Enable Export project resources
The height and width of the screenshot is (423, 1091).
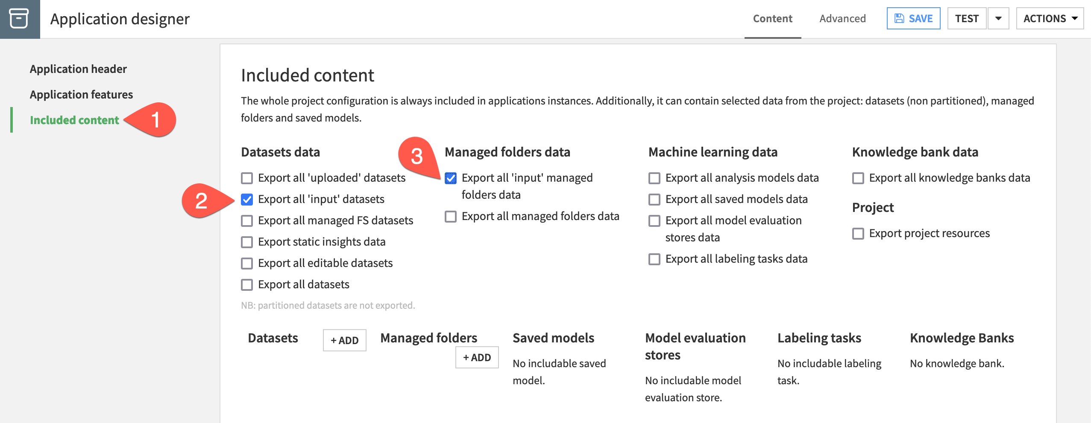point(858,233)
